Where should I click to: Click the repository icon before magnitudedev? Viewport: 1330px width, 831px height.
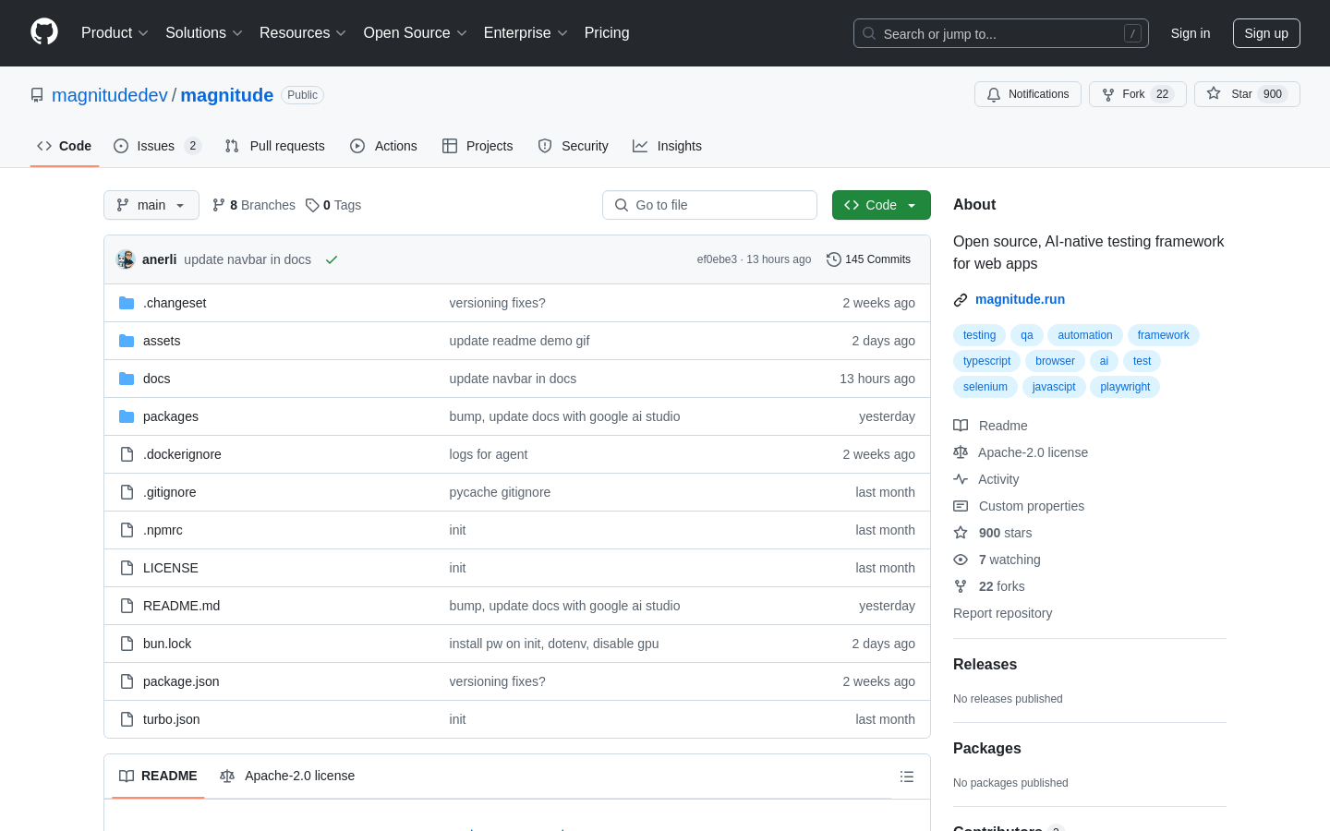pos(37,95)
